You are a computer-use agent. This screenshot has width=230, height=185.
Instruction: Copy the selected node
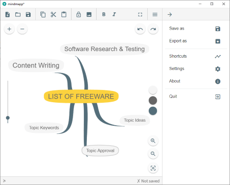[x=43, y=14]
